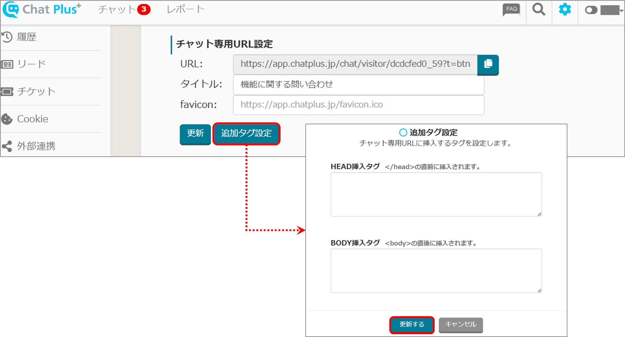Expand the user account dropdown arrow

point(621,11)
